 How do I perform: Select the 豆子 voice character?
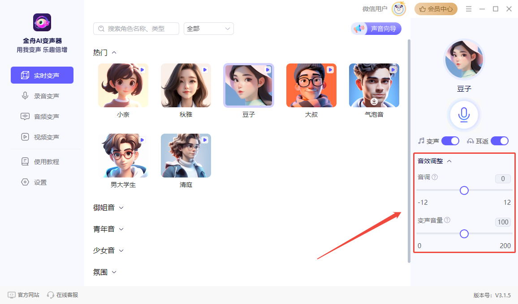tap(248, 85)
